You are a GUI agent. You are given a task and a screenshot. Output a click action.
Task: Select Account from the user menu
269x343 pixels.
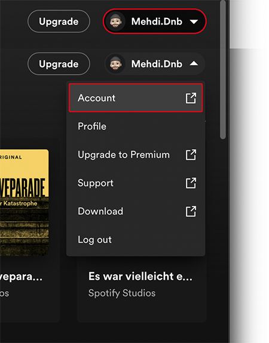[x=136, y=98]
